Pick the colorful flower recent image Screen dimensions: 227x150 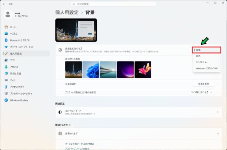coord(143,70)
